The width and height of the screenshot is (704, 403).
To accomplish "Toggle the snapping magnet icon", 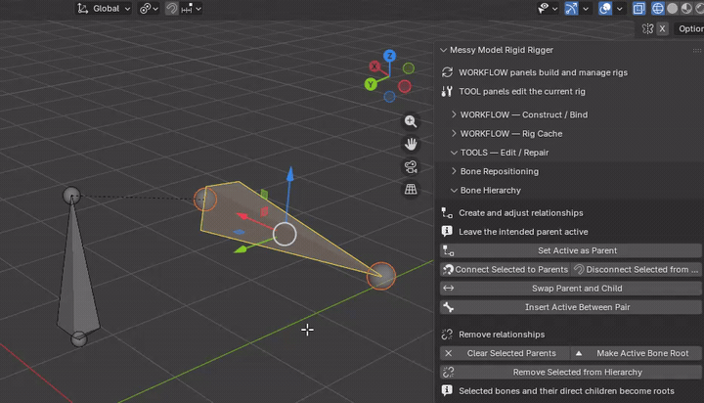I will pos(171,9).
